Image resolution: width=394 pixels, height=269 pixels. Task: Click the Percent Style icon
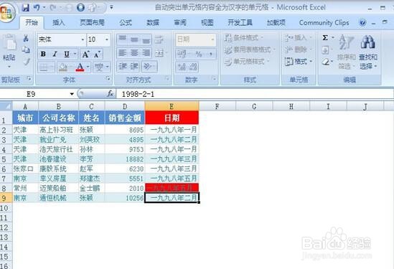click(x=199, y=54)
